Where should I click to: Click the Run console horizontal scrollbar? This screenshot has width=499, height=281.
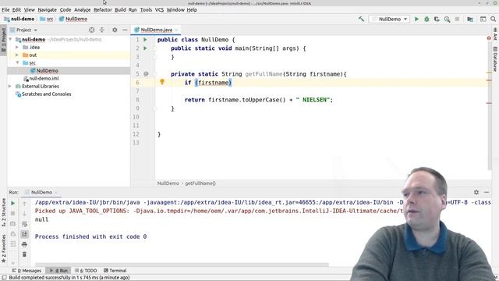point(182,265)
